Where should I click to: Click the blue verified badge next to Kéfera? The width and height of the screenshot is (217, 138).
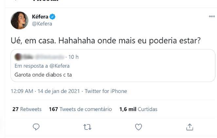click(52, 16)
